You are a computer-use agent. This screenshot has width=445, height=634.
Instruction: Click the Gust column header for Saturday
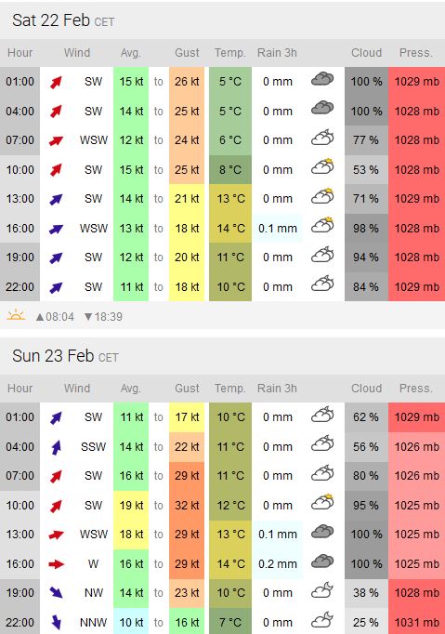tap(187, 53)
